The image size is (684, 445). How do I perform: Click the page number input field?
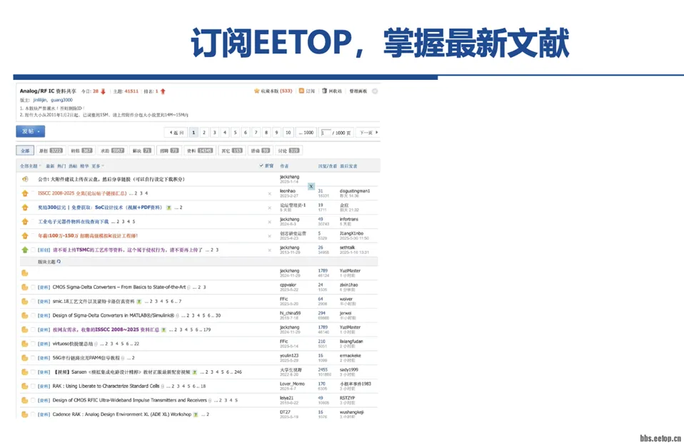(326, 133)
